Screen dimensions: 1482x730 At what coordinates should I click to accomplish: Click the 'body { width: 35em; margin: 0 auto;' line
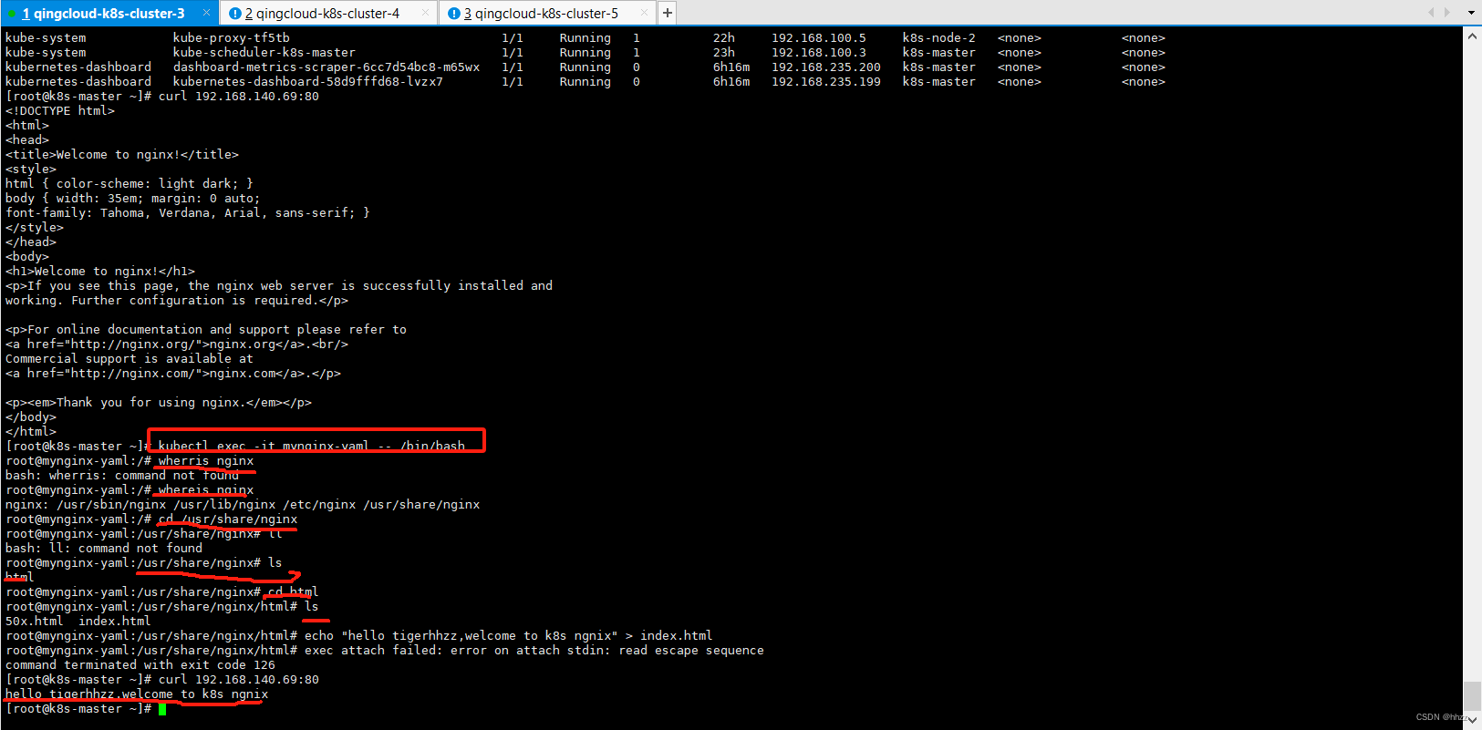coord(133,199)
